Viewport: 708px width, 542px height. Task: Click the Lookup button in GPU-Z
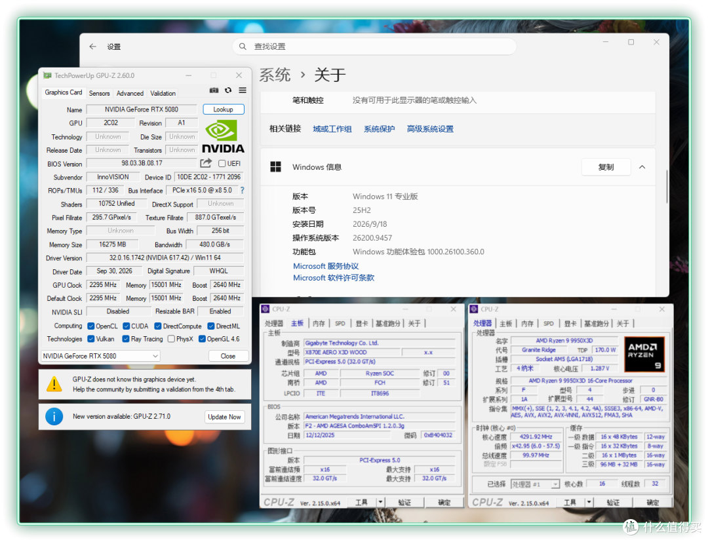224,109
